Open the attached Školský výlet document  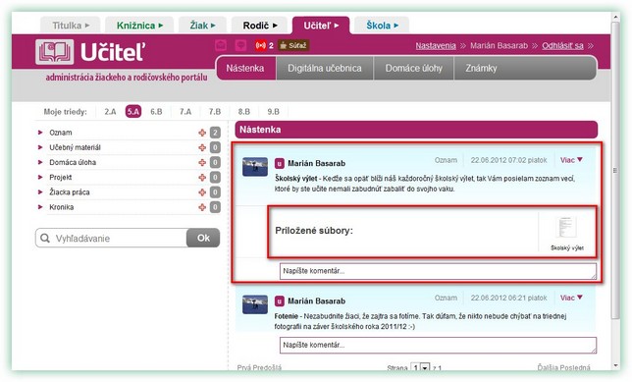(x=566, y=233)
